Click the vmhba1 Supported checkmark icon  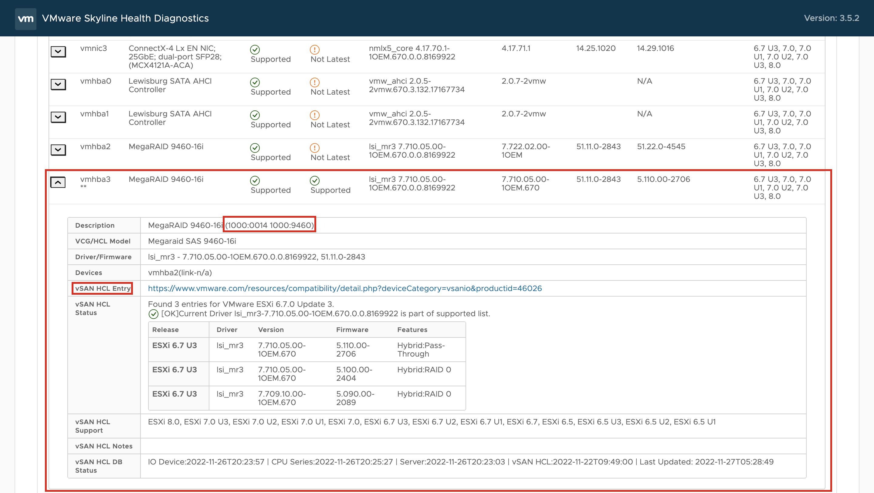coord(255,115)
